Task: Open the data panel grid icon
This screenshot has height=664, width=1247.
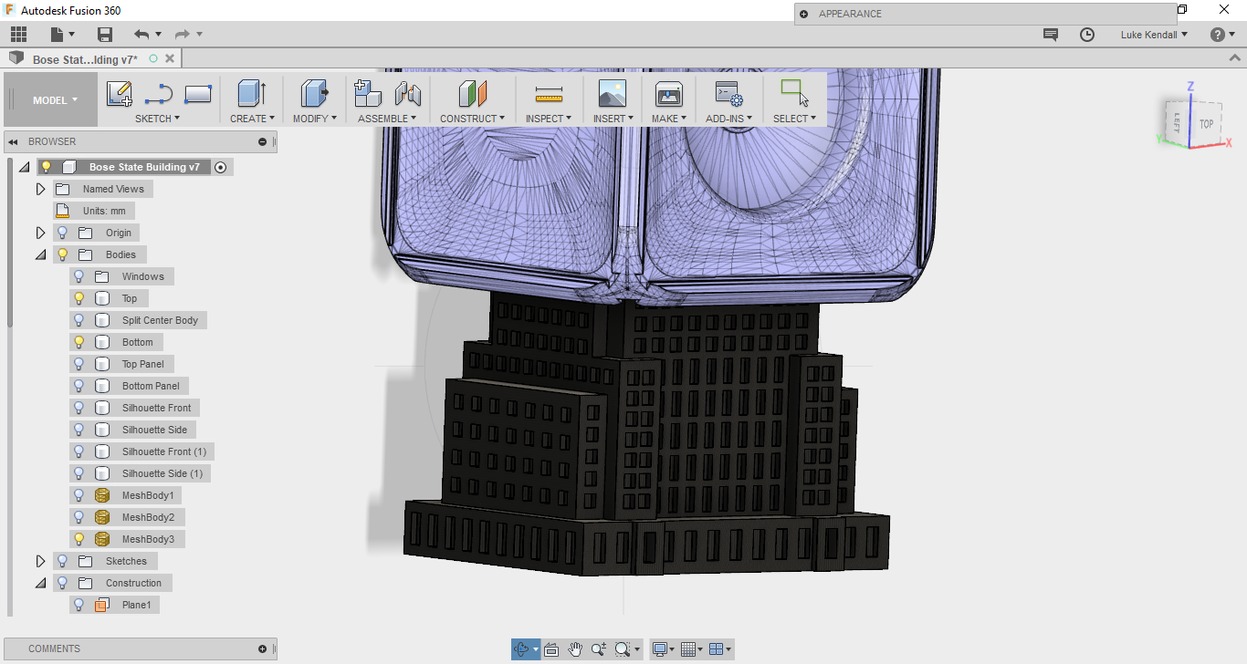Action: coord(18,35)
